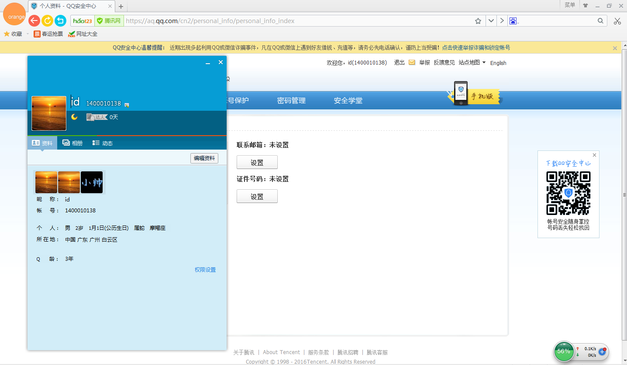Select the 资料 profile tab
The height and width of the screenshot is (365, 627).
coord(42,143)
